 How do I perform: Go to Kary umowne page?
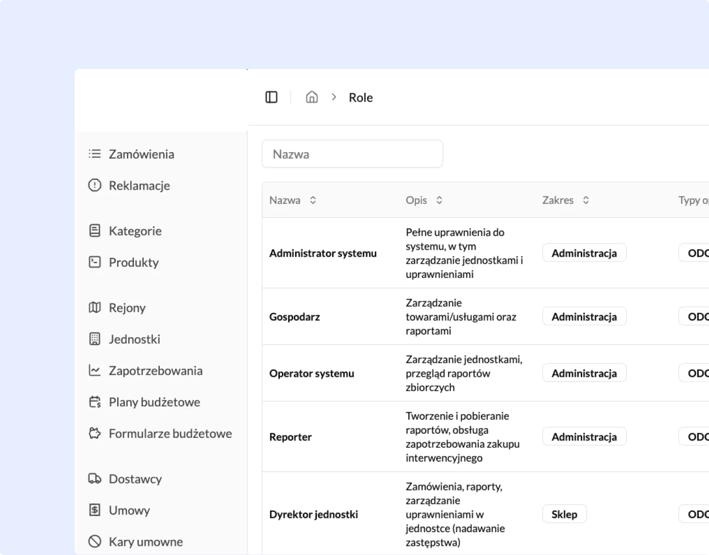click(146, 541)
